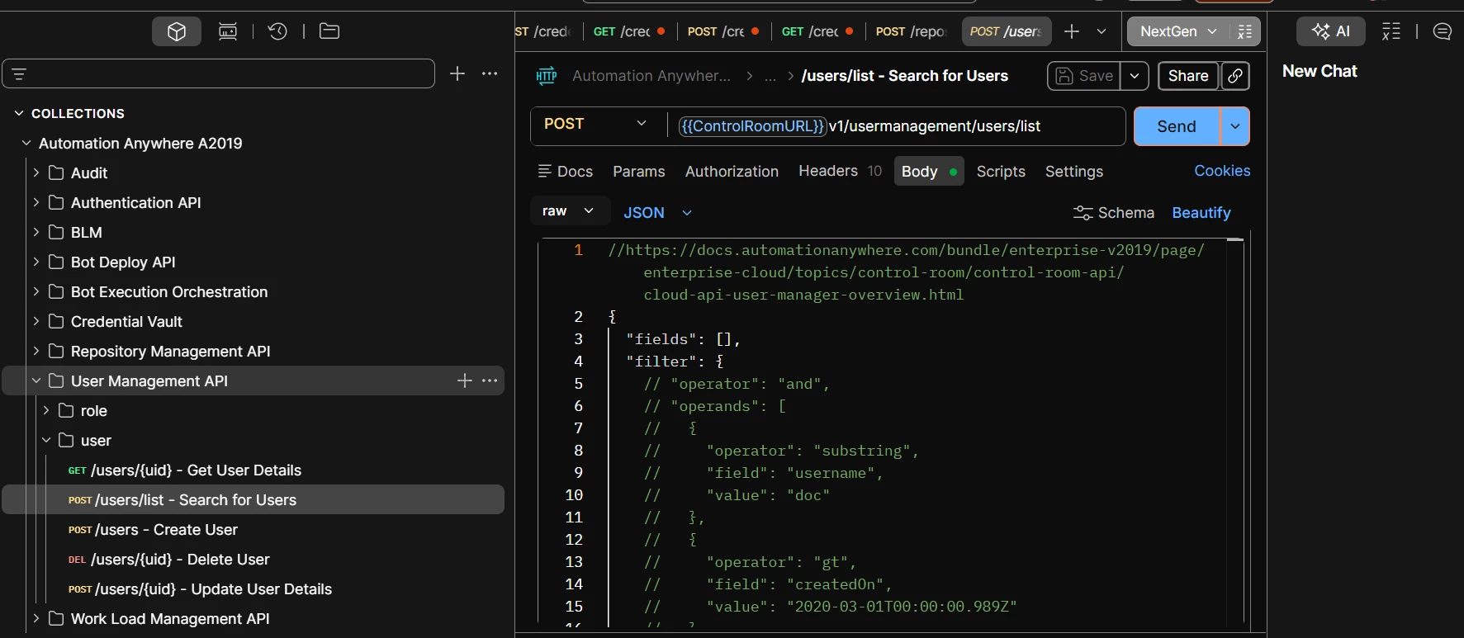This screenshot has height=638, width=1464.
Task: Copy request link icon beside Share
Action: (1235, 76)
